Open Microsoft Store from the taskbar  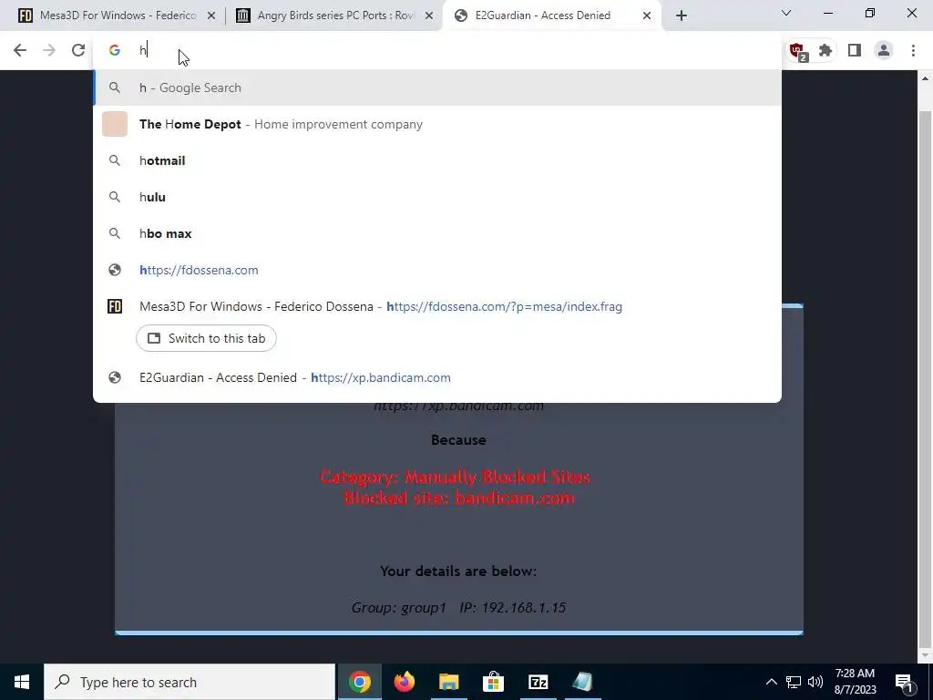click(x=493, y=682)
